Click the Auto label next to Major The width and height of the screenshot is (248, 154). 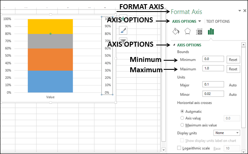click(233, 85)
